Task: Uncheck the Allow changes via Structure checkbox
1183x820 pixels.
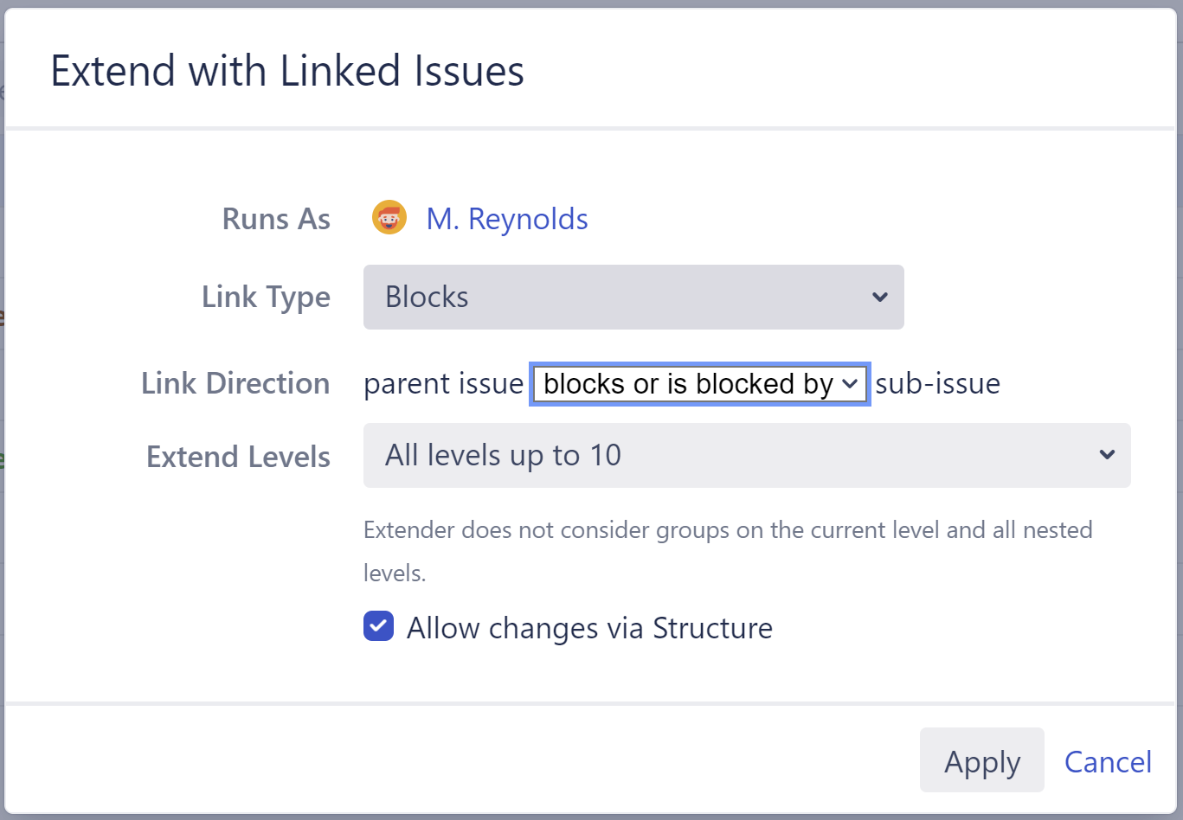Action: tap(379, 626)
